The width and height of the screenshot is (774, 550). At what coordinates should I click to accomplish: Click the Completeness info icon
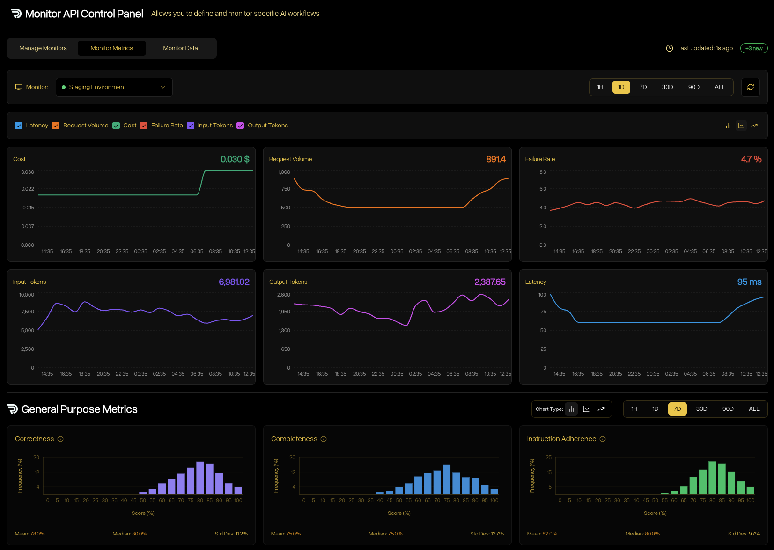tap(324, 439)
